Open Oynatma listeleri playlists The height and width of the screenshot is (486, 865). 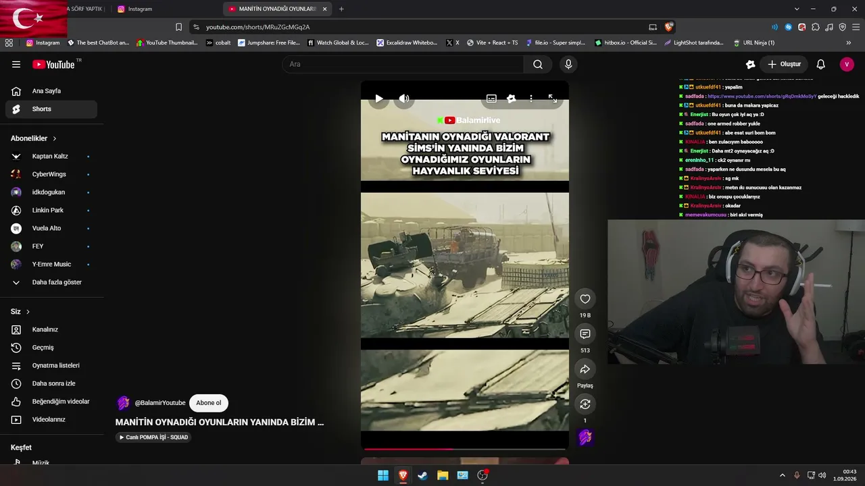click(x=51, y=365)
